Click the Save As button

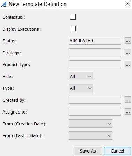click(x=88, y=151)
